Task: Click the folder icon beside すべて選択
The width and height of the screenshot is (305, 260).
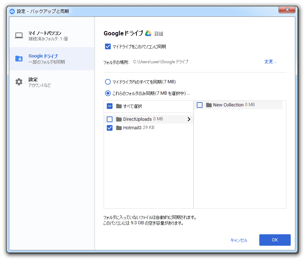Action: point(119,106)
